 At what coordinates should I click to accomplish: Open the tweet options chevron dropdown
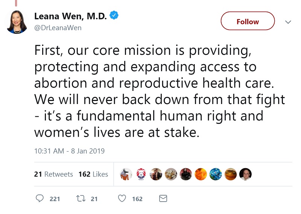click(x=288, y=22)
